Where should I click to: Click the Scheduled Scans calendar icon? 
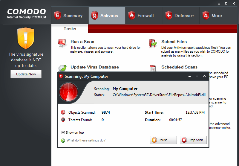point(153,68)
